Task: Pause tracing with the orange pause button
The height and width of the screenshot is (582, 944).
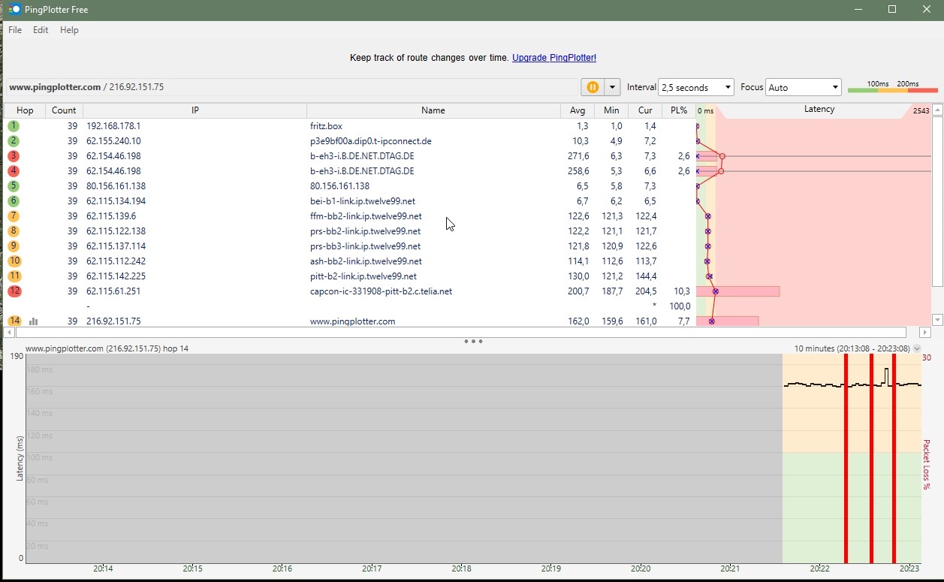Action: [x=592, y=87]
